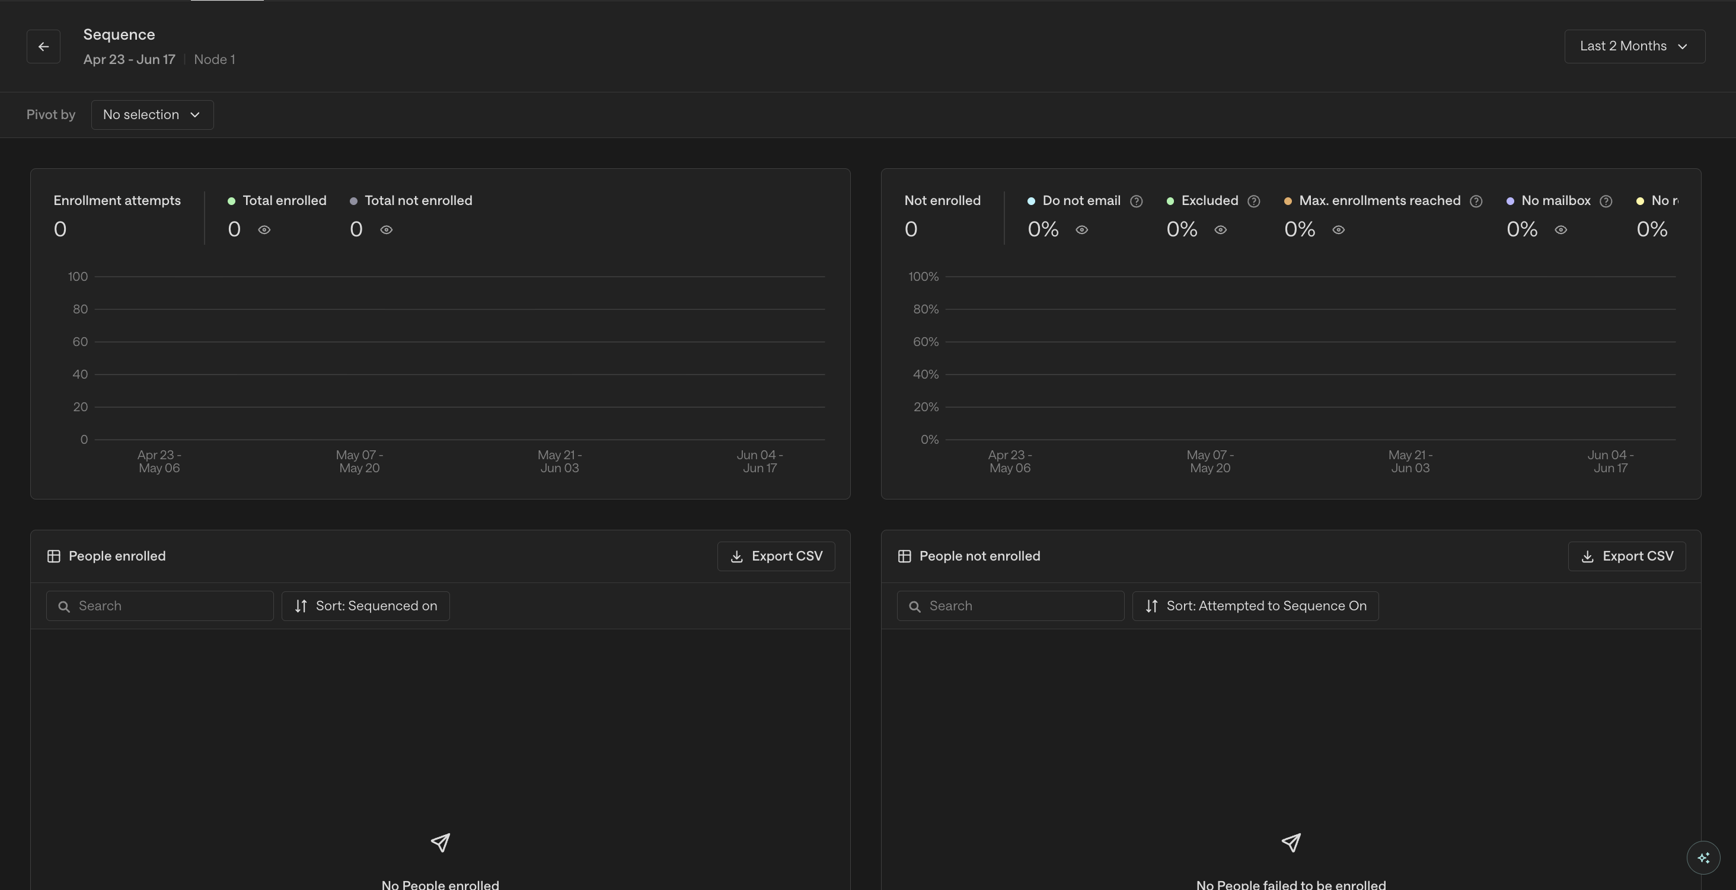Click the green Excluded legend dot
Screen dimensions: 1736x890
tap(1170, 201)
